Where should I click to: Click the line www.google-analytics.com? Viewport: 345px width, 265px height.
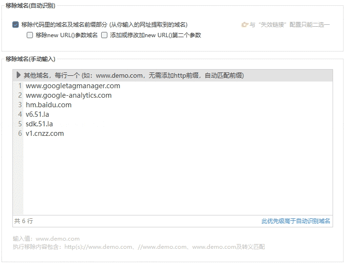(x=69, y=95)
